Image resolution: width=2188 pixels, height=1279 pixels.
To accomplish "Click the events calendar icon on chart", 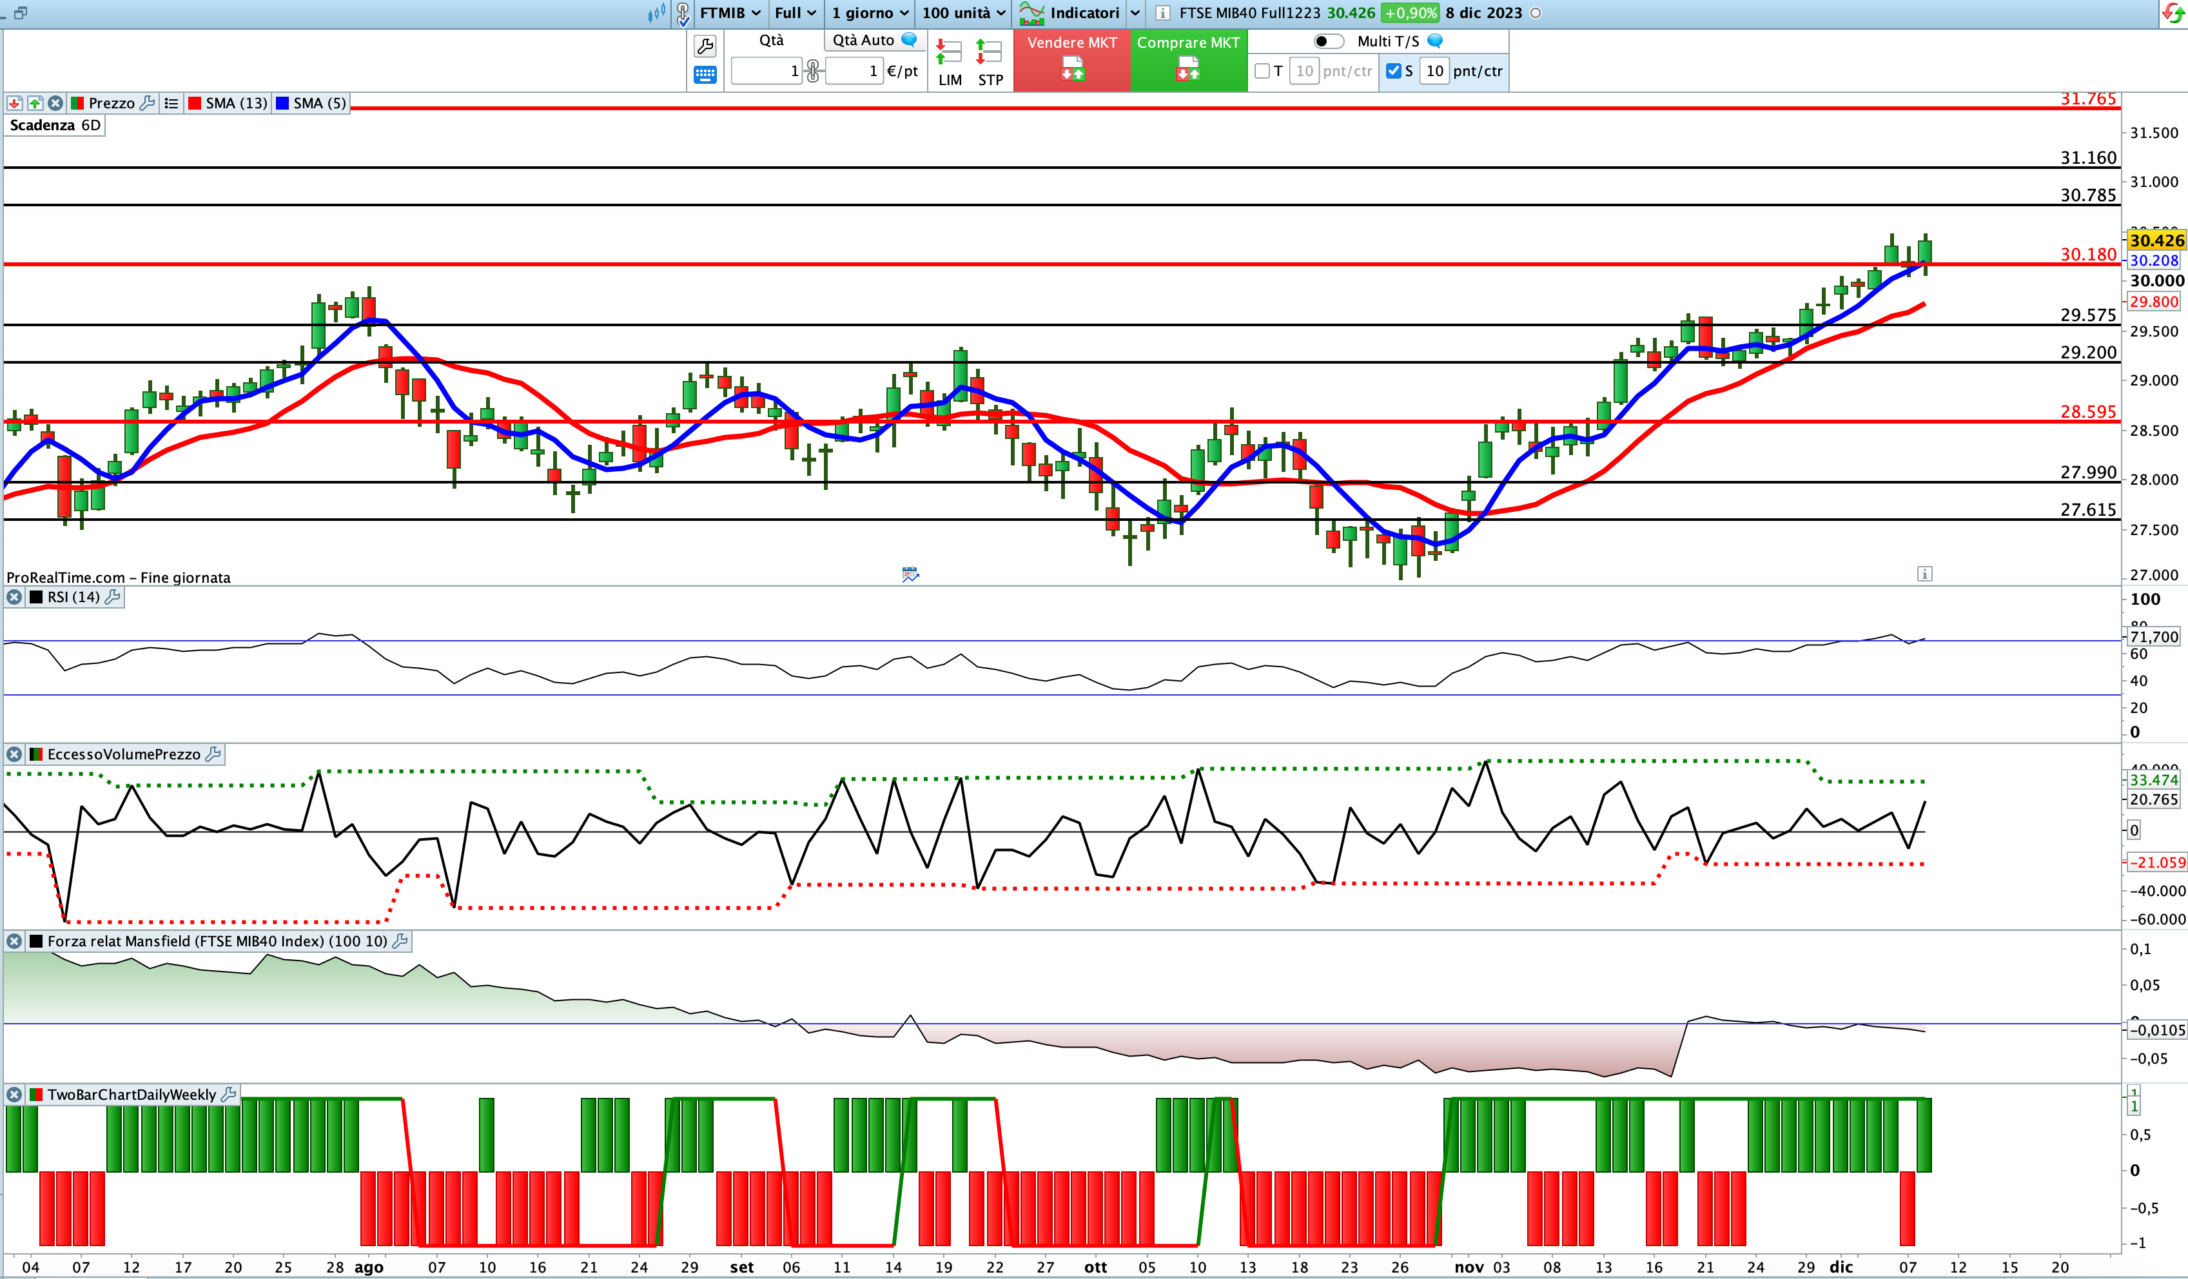I will coord(910,574).
